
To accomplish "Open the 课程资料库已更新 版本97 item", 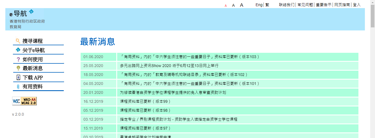I will (145, 128).
